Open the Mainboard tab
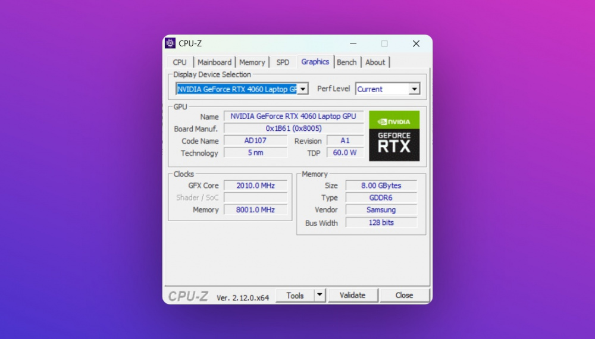595x339 pixels. [x=214, y=62]
